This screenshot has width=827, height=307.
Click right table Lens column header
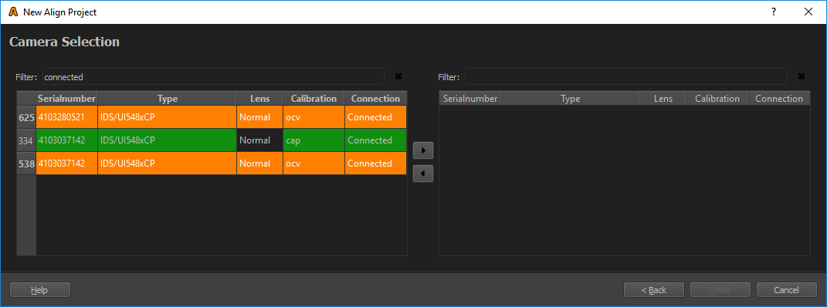(x=663, y=99)
